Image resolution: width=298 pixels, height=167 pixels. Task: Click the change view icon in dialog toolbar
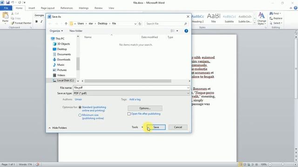click(x=173, y=31)
